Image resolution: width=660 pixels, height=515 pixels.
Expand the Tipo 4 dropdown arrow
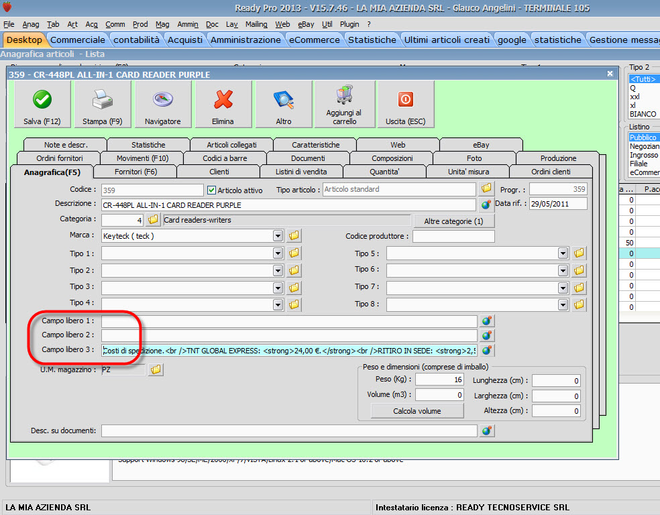[x=278, y=304]
